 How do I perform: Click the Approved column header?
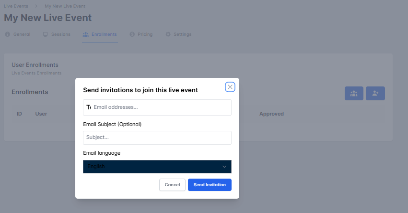tap(271, 114)
